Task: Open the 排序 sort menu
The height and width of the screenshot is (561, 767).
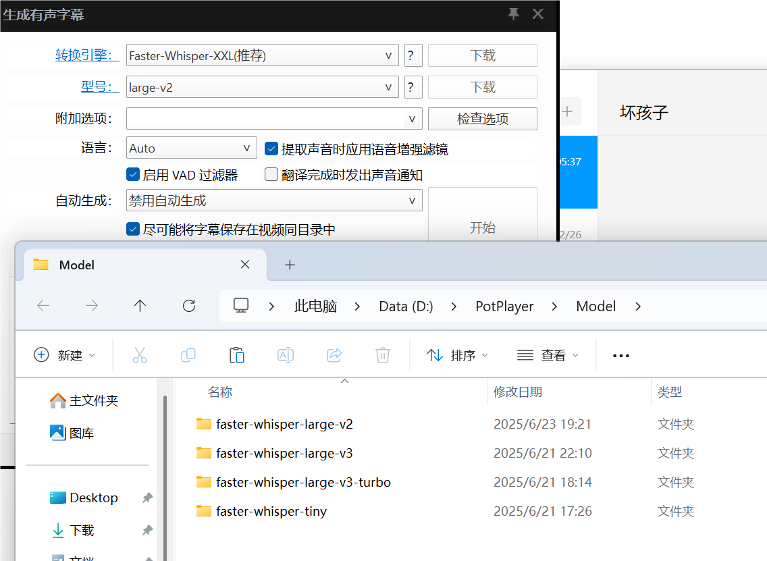Action: [457, 356]
